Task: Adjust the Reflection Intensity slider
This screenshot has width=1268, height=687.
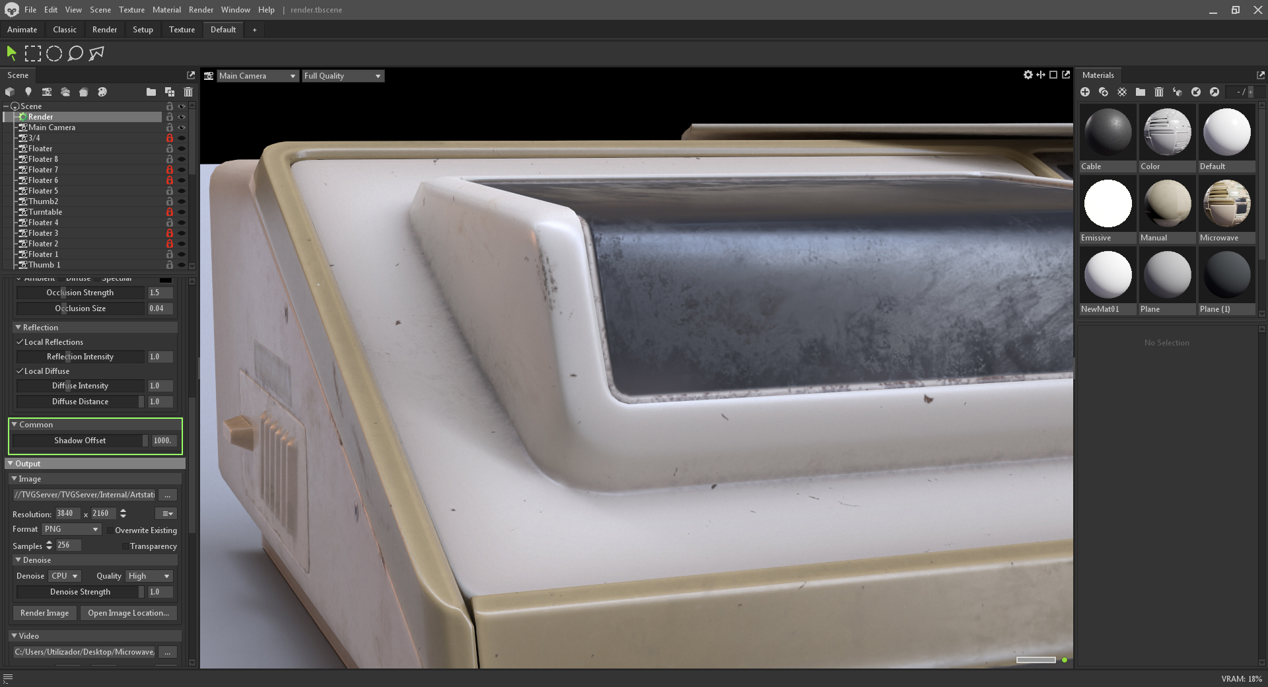Action: point(80,357)
